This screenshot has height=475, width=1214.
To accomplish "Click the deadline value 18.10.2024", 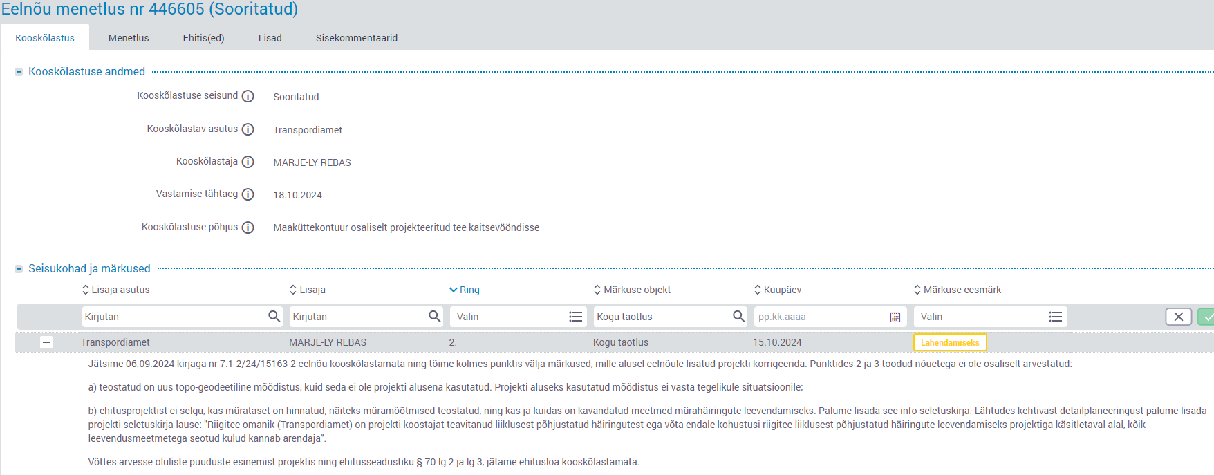I will point(298,195).
